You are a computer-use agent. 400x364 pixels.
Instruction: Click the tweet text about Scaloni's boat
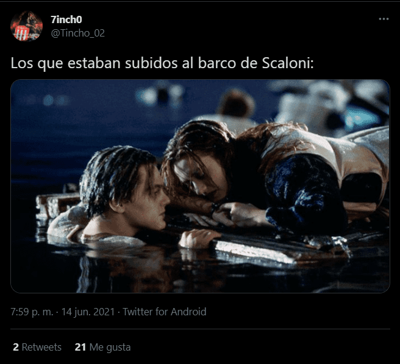[162, 63]
